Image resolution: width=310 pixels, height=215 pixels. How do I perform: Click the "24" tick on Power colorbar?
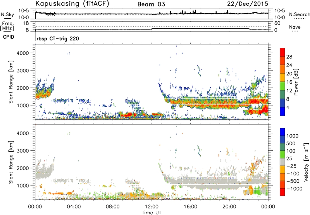(289, 65)
